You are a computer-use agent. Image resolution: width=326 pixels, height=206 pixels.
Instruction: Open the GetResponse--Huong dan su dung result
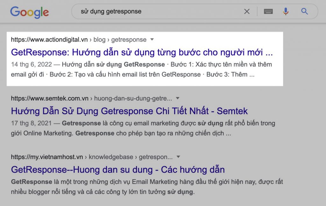118,169
